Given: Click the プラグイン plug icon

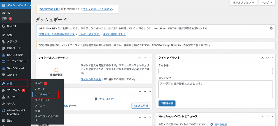Looking at the screenshot, I should pos(4,90).
